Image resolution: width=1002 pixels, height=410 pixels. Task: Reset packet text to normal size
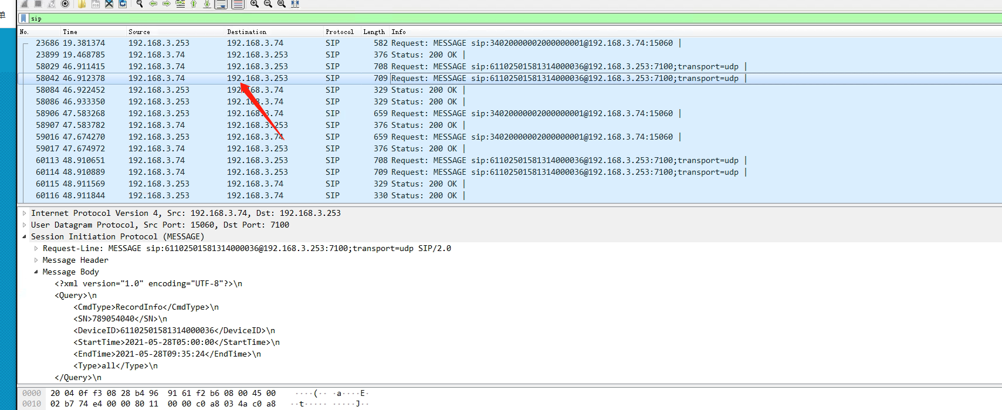tap(282, 4)
